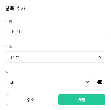Click the 값 field label

tap(7, 71)
